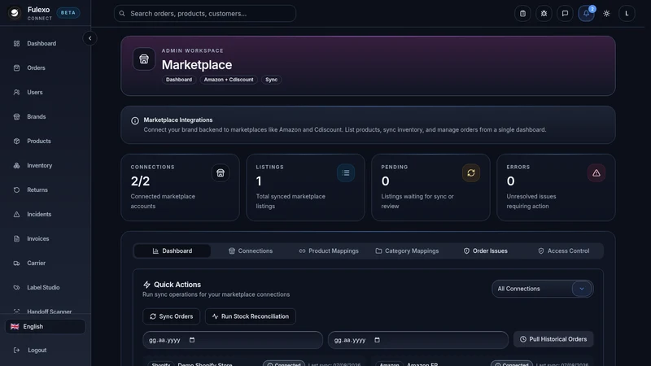Click the Listings list icon
This screenshot has width=651, height=366.
click(345, 173)
